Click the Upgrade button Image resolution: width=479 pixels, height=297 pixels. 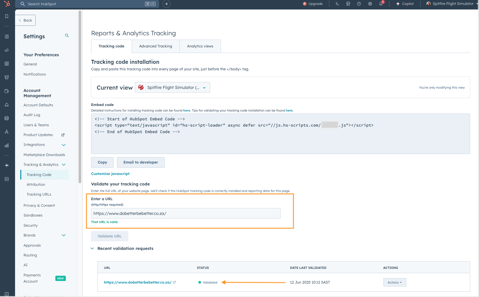[x=313, y=4]
